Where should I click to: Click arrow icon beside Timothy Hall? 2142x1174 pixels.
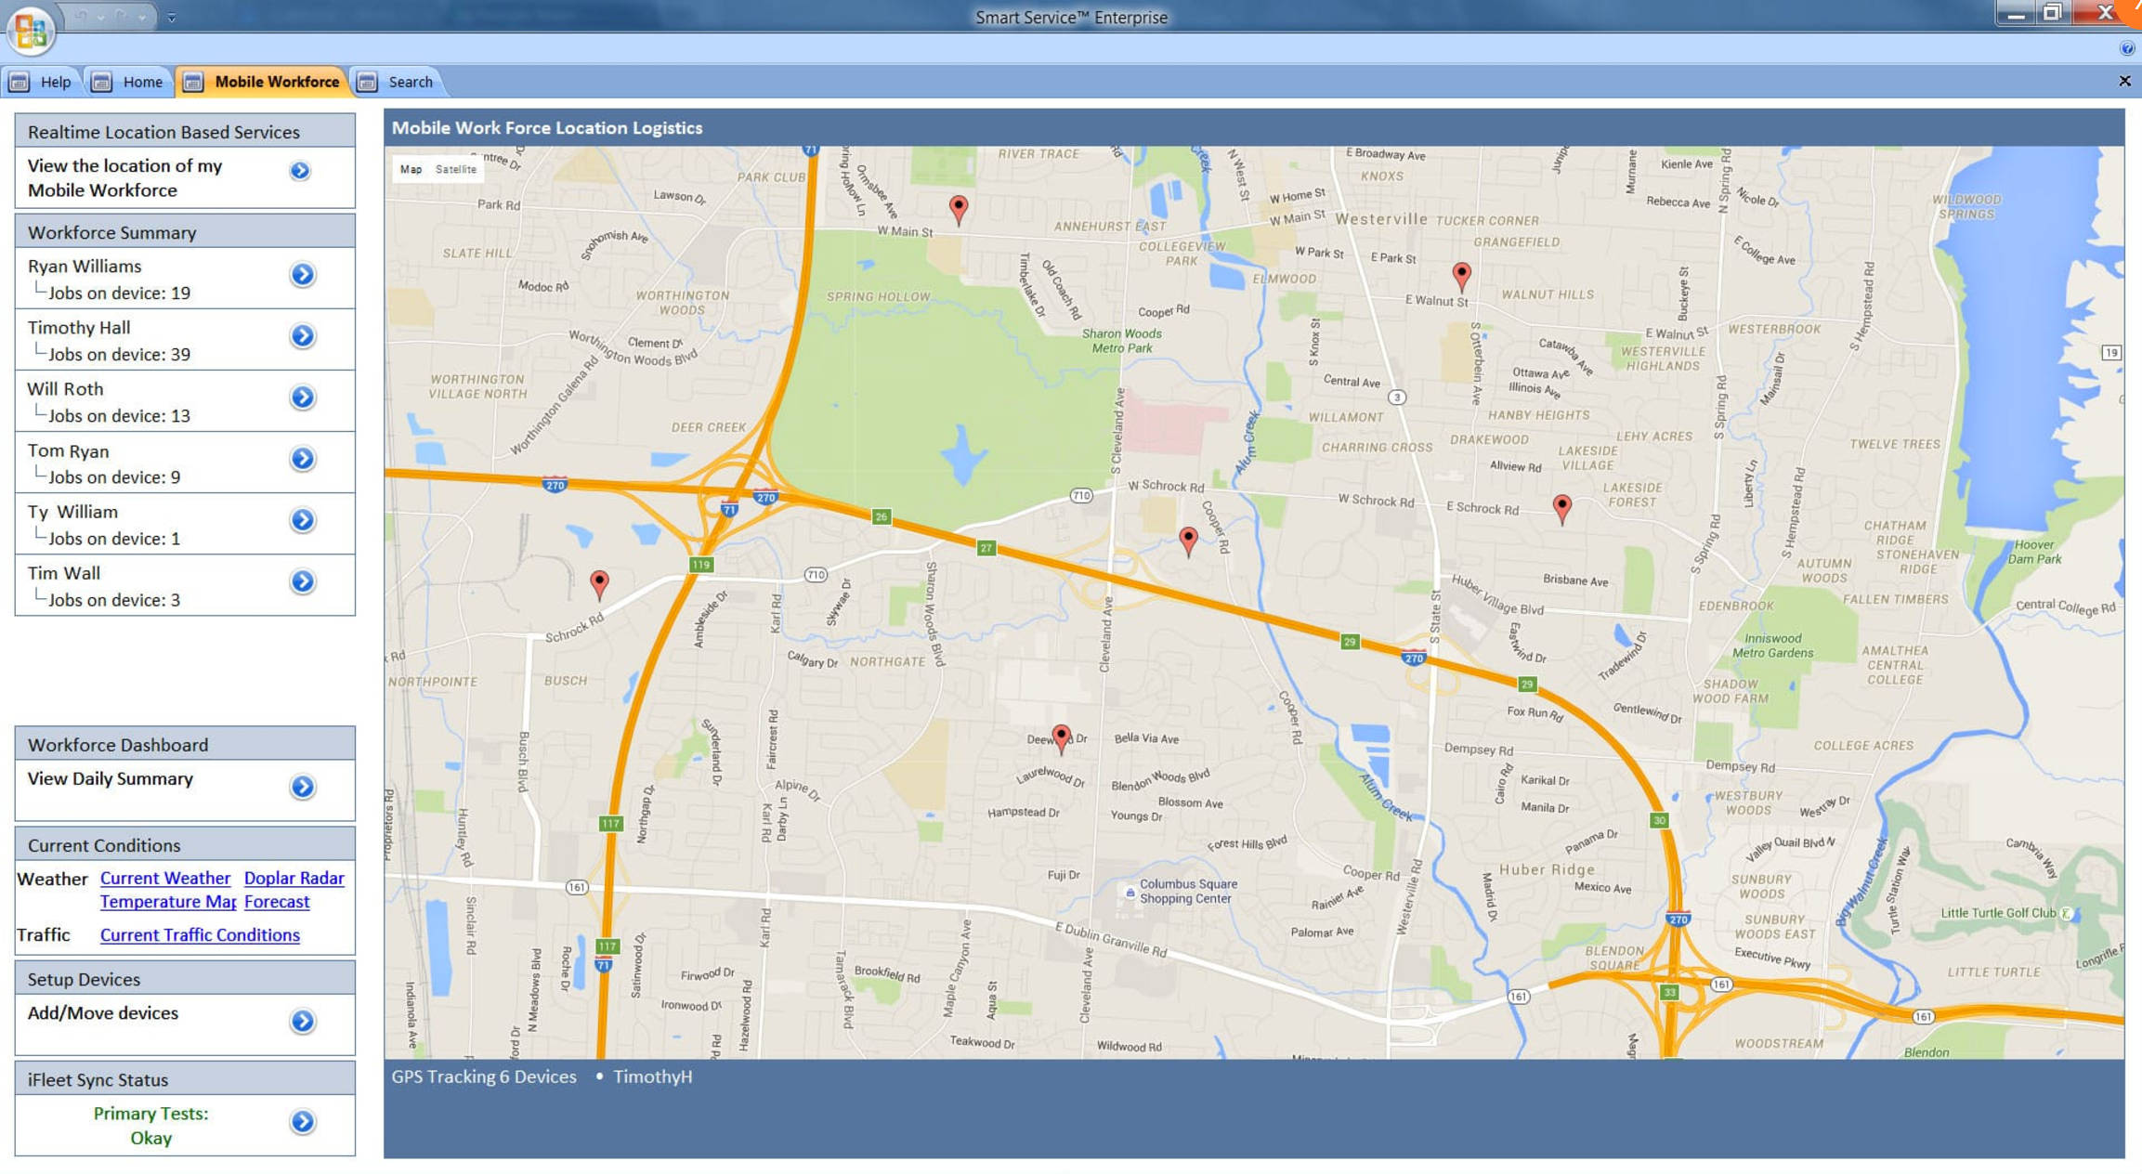303,336
